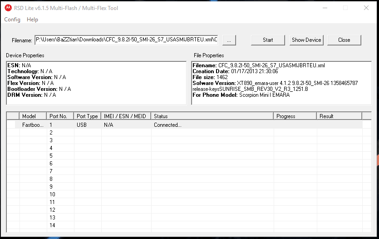This screenshot has width=379, height=239.
Task: Select port number 9 row
Action: pos(185,187)
